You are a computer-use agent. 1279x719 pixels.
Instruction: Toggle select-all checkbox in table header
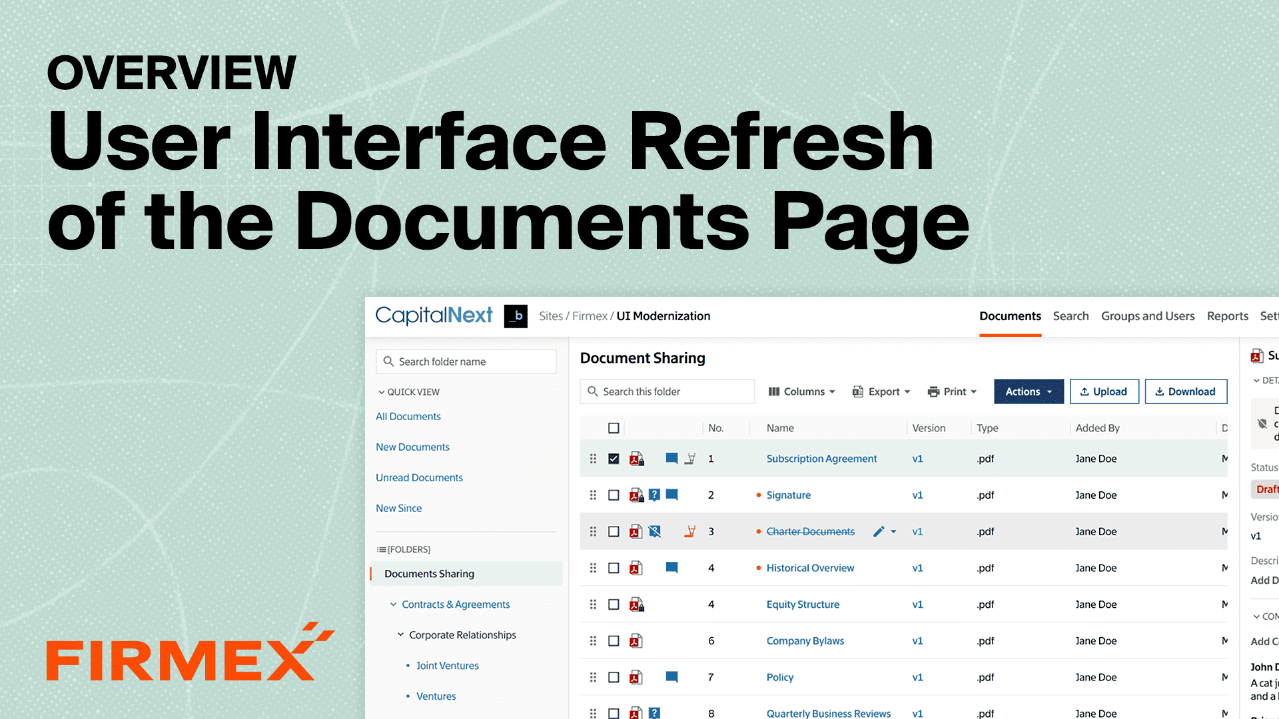pos(614,428)
